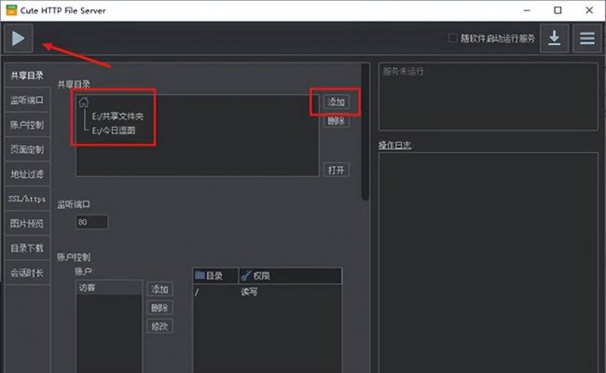
Task: Maximize the Cute HTTP File Server window
Action: 558,10
